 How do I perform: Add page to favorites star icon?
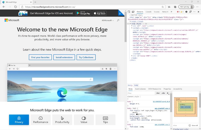coord(163,7)
